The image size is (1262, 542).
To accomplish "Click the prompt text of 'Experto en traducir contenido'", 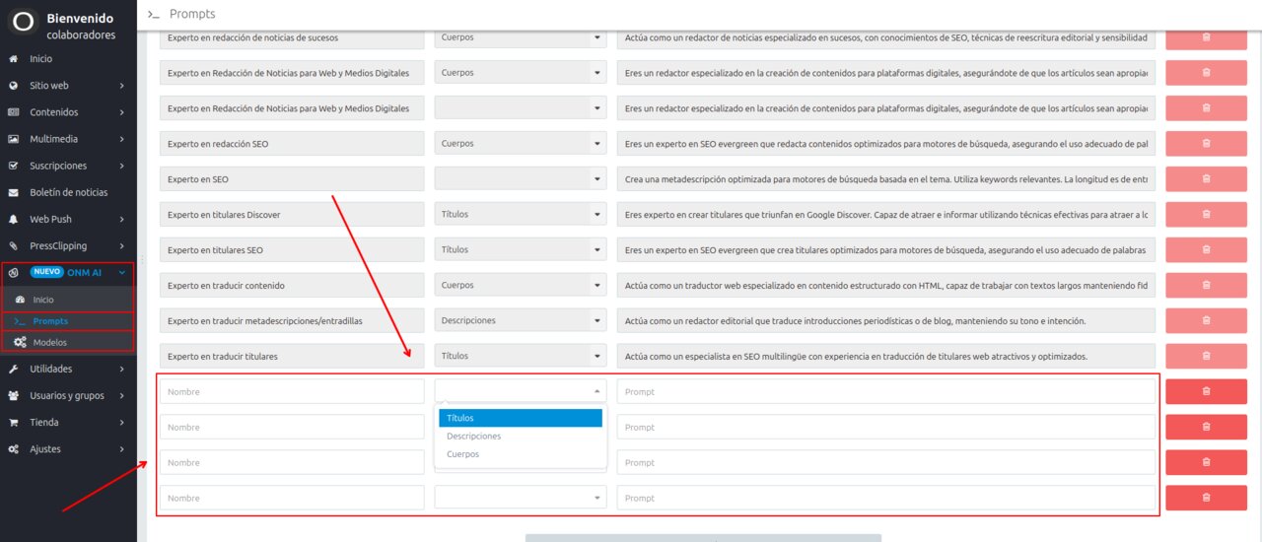I will (x=886, y=286).
